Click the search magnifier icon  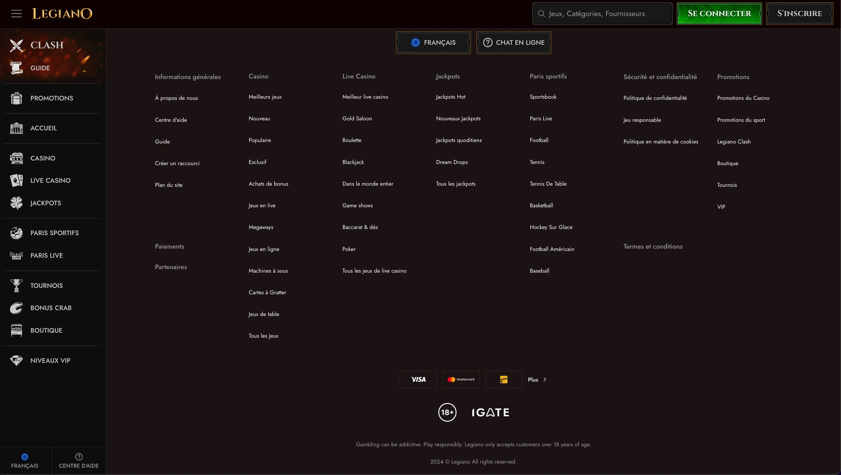click(x=541, y=14)
